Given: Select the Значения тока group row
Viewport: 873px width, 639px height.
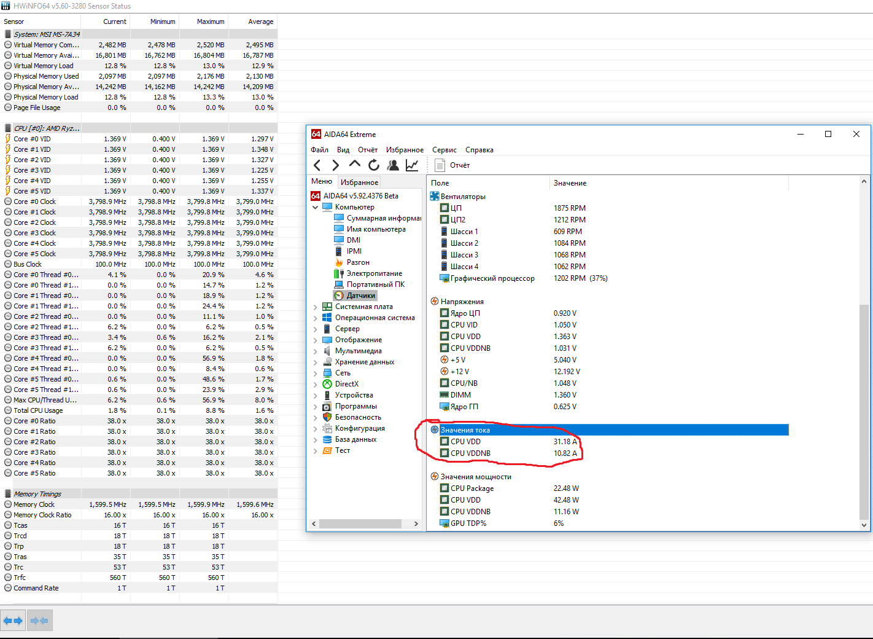Looking at the screenshot, I should click(x=609, y=430).
